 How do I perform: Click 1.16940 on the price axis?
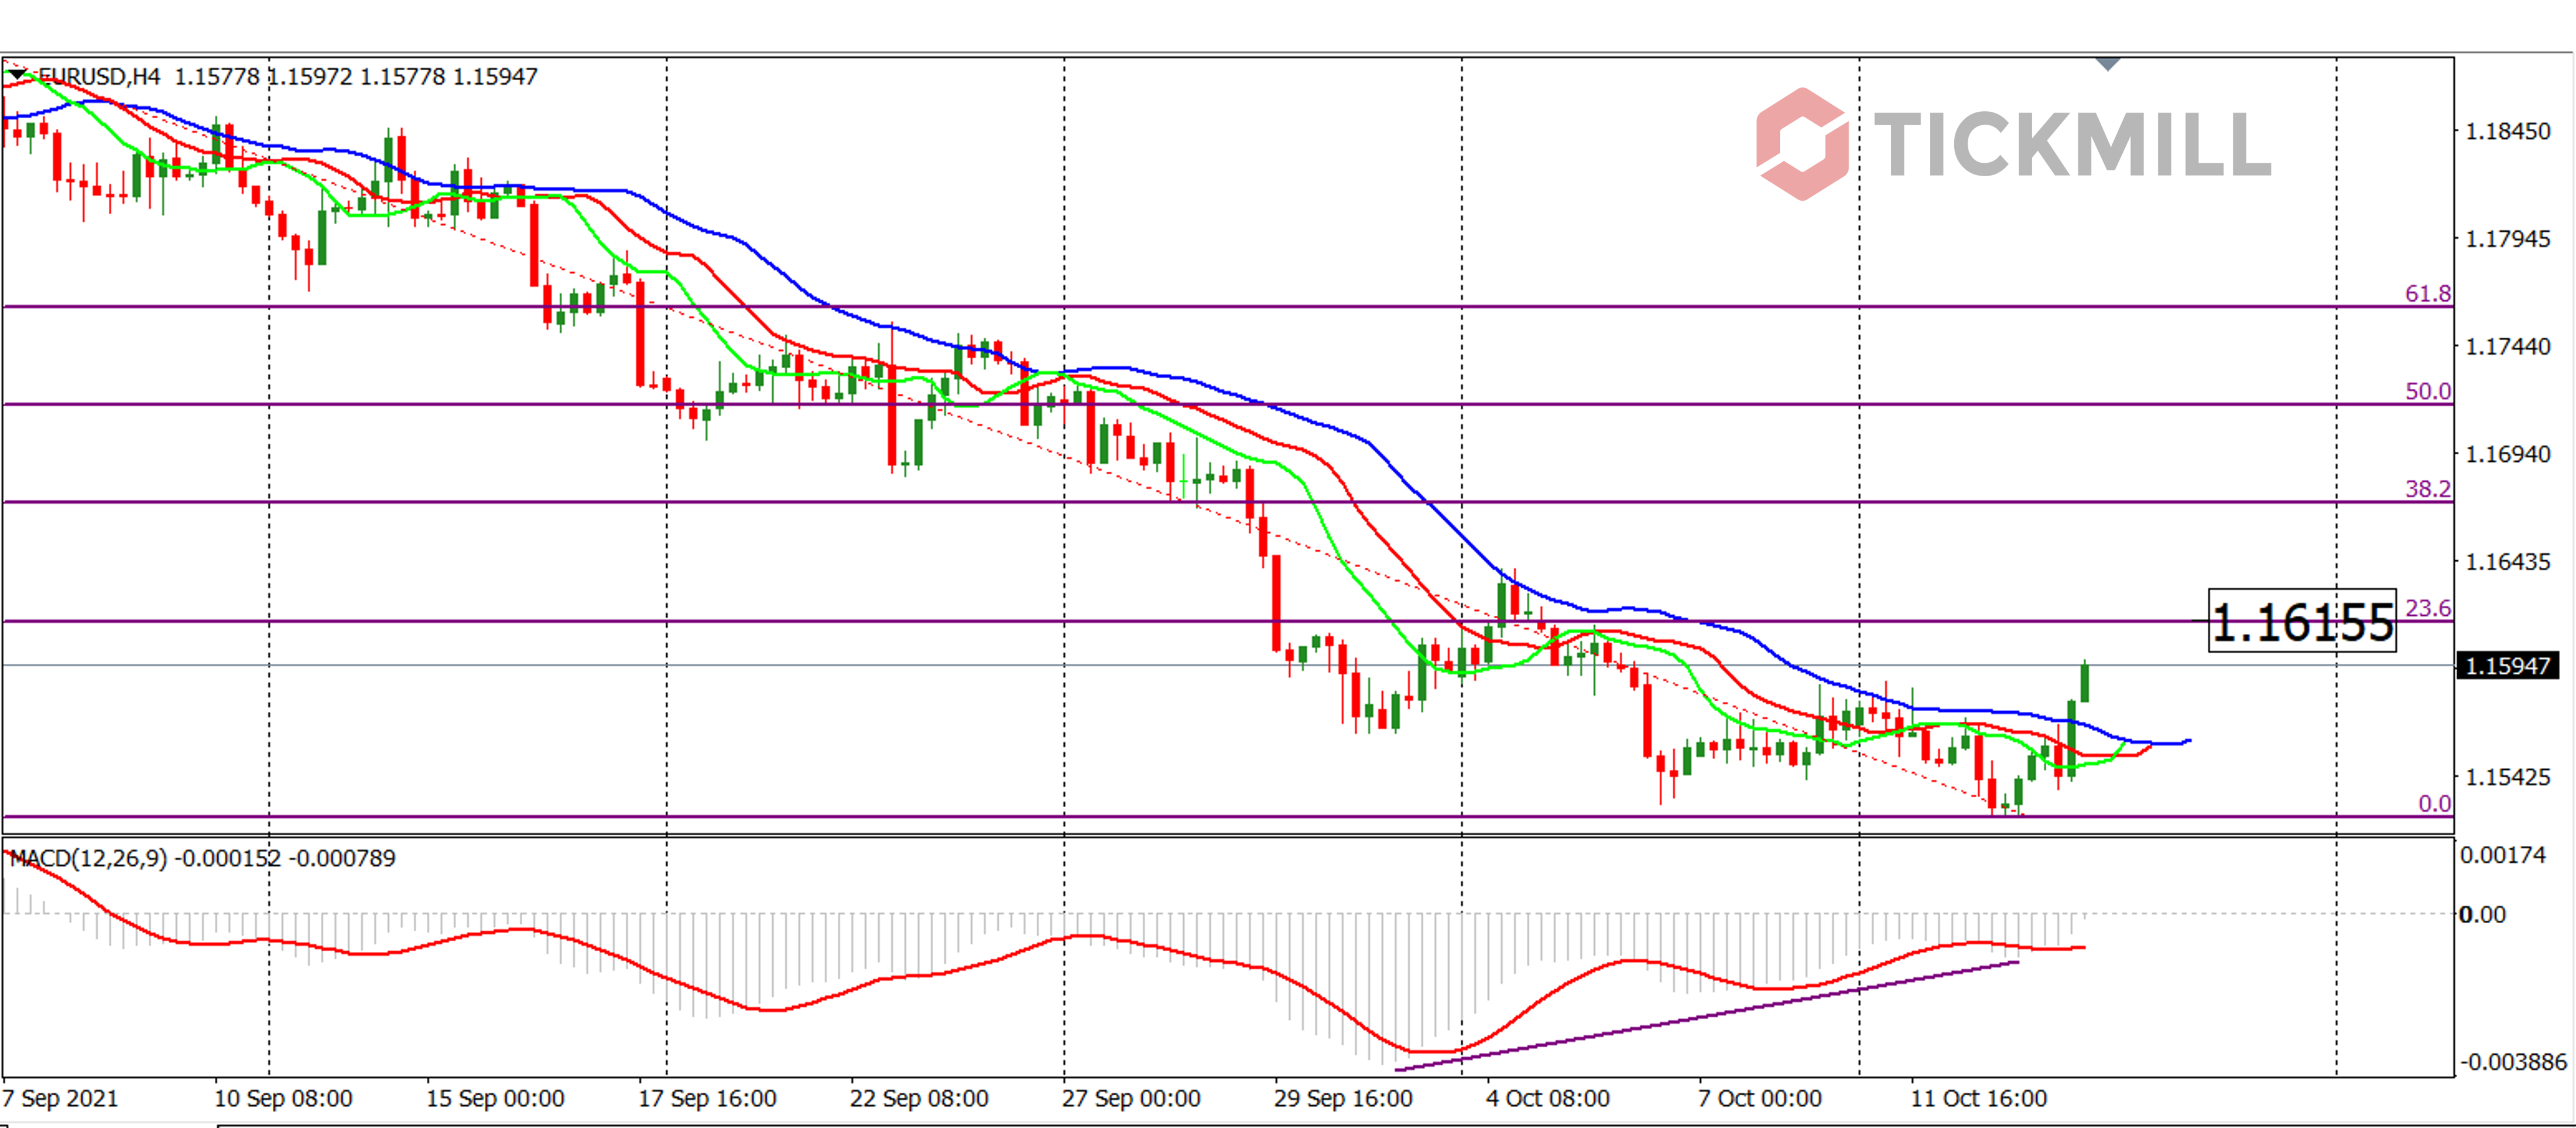(x=2508, y=454)
